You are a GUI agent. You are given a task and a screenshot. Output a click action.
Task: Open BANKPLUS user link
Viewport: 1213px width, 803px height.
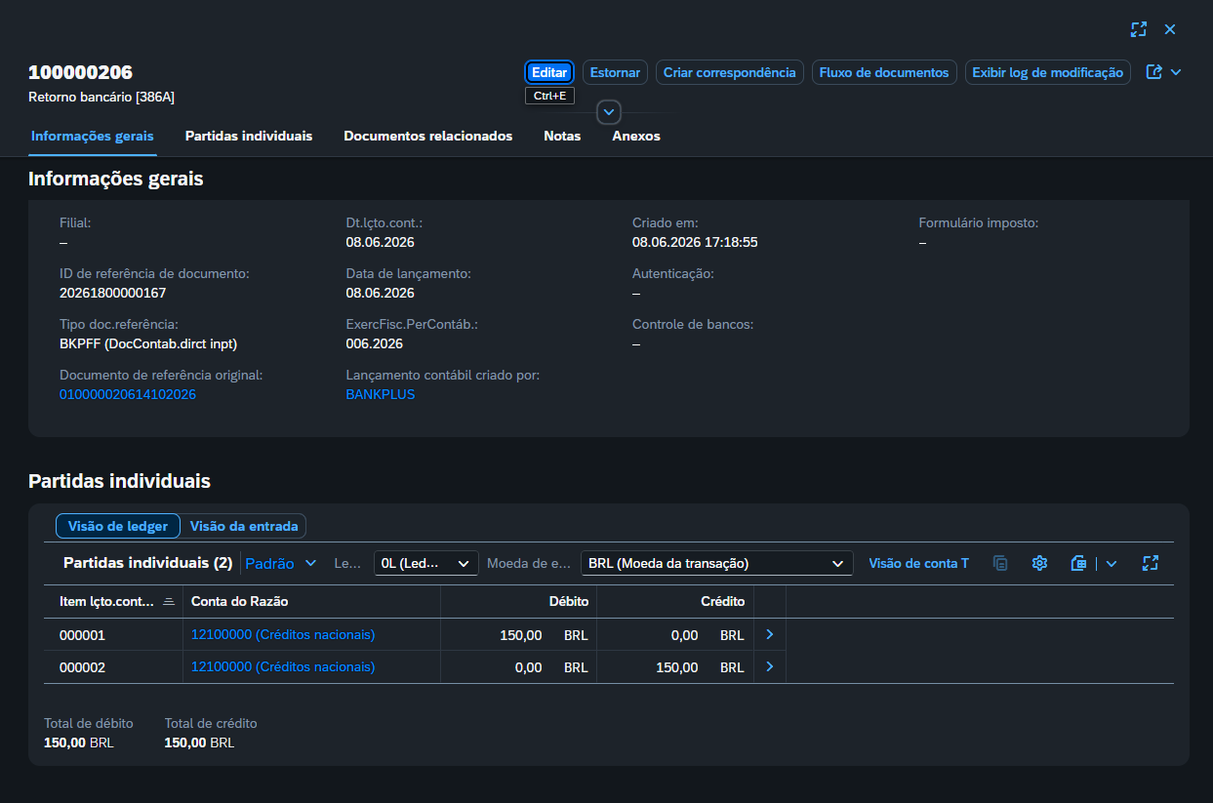[381, 394]
